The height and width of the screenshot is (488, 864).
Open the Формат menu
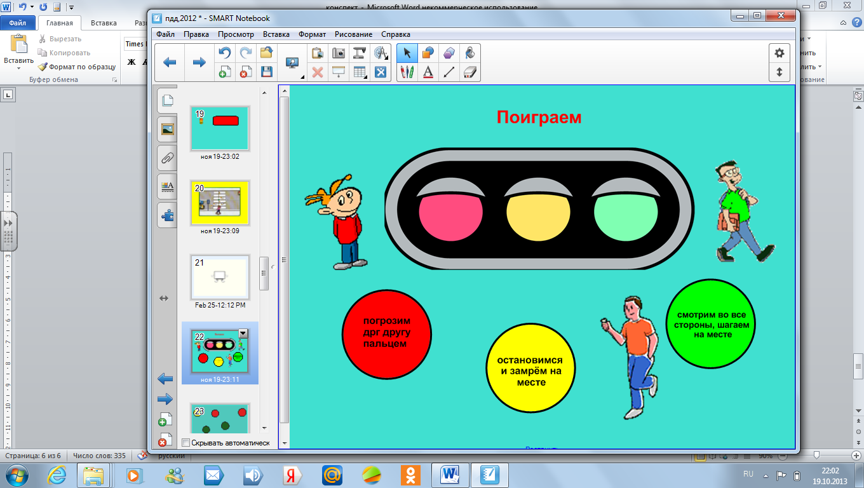coord(312,34)
